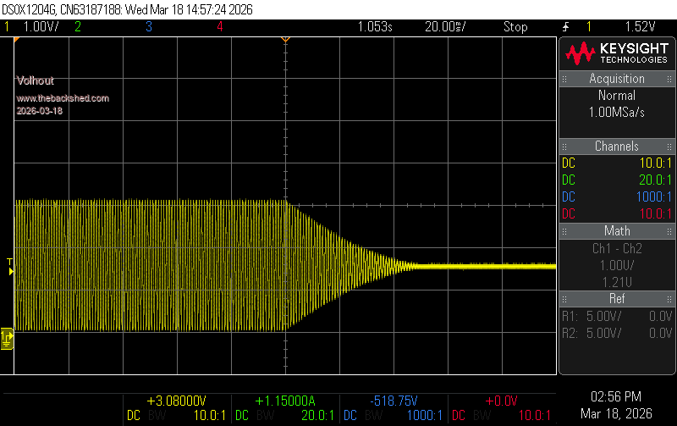Open the 1.053s time delay setting

(375, 27)
